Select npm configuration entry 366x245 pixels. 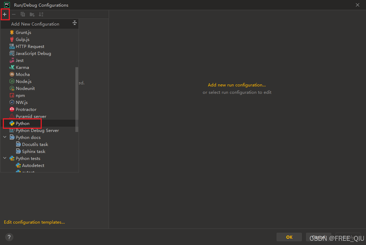click(x=20, y=95)
